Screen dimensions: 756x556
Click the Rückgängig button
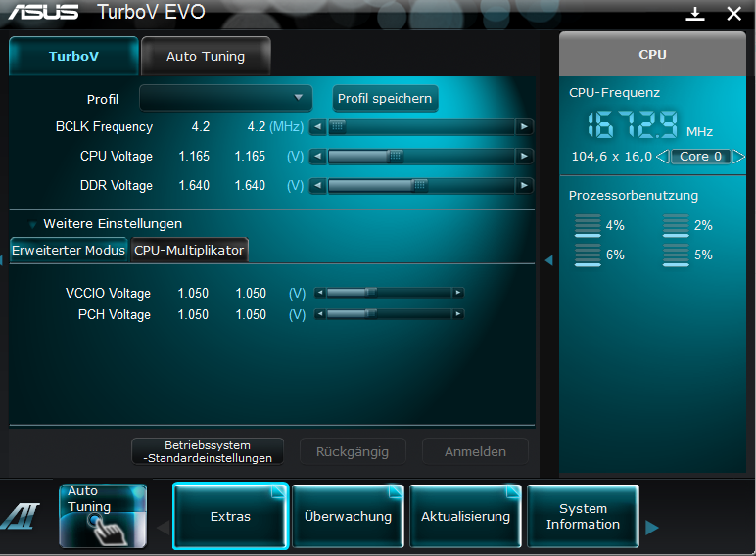[x=353, y=451]
